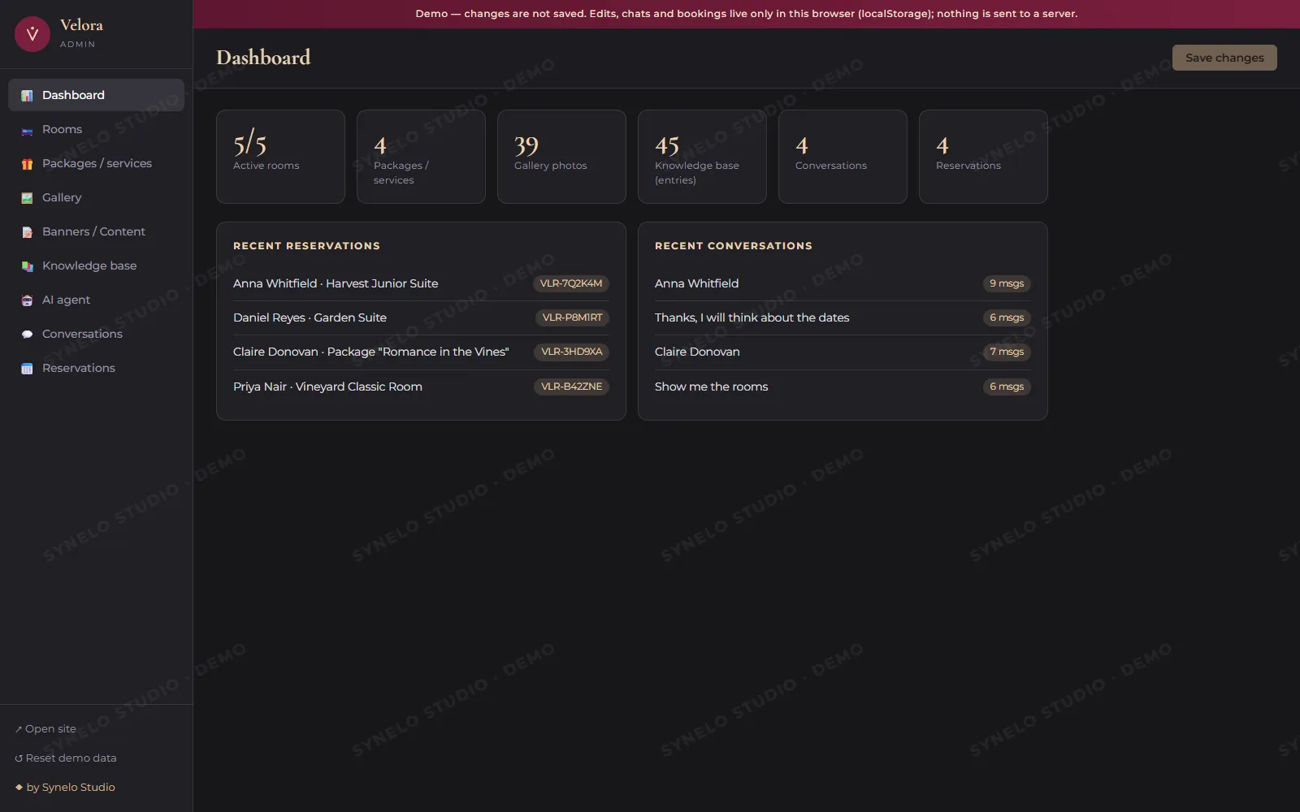The width and height of the screenshot is (1300, 812).
Task: Click the 9 msgs badge
Action: 1007,283
